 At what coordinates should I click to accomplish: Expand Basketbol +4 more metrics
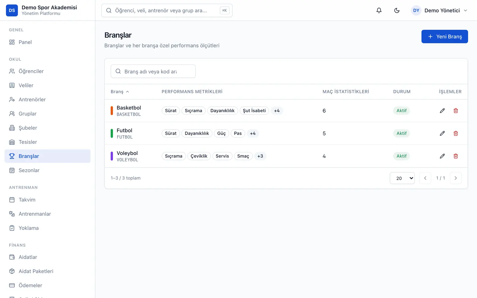tap(277, 111)
